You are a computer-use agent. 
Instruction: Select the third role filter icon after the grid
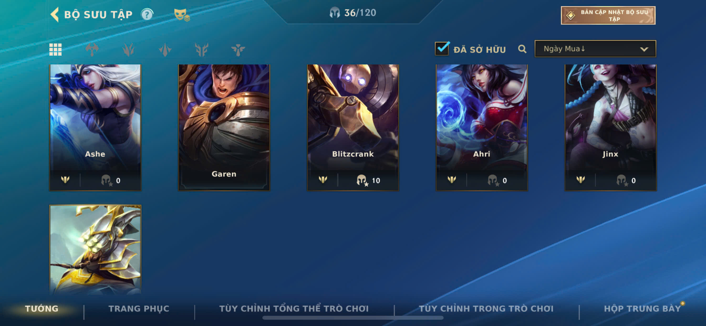[x=165, y=50]
